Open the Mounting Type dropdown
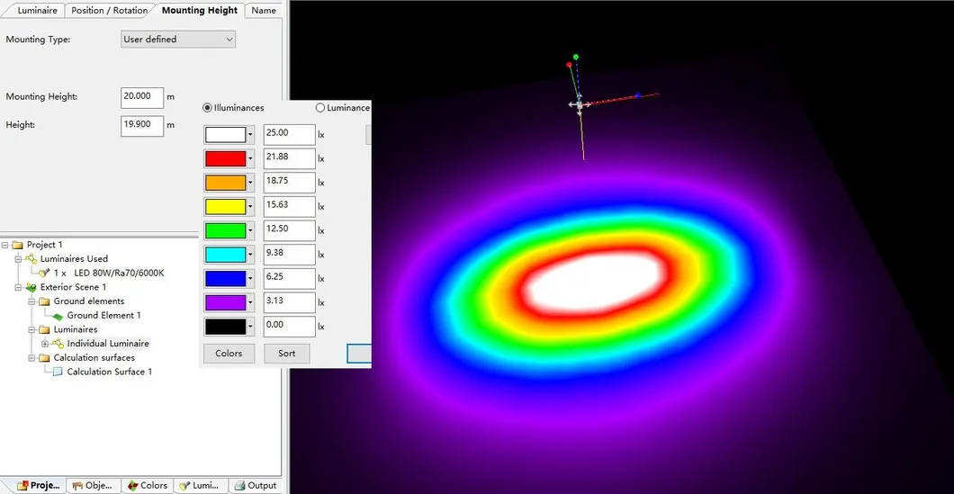The width and height of the screenshot is (954, 494). tap(178, 39)
